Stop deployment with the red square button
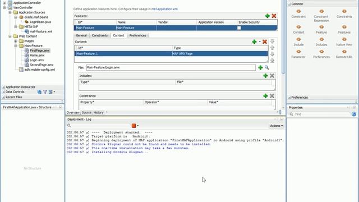 click(x=134, y=126)
